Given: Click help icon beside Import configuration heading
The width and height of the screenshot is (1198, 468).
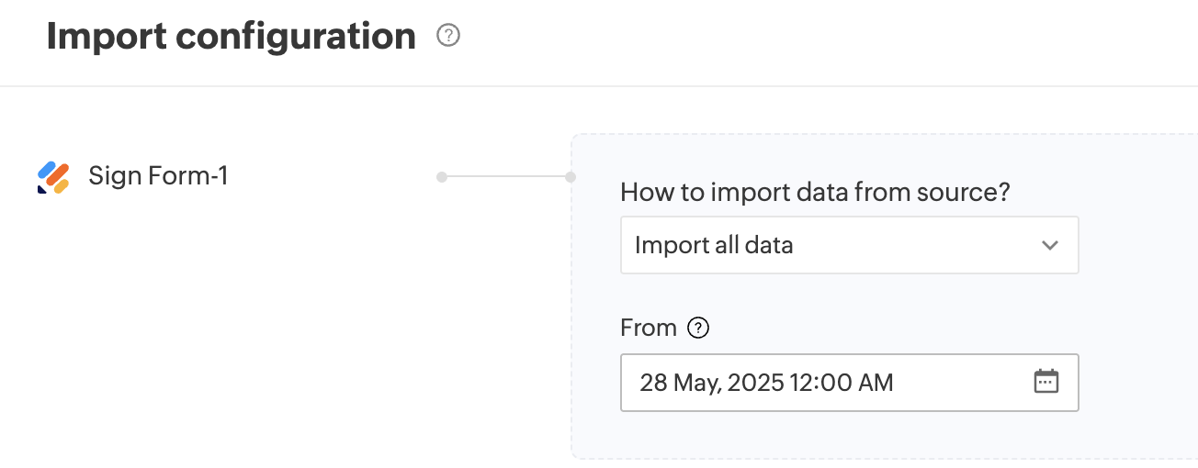Looking at the screenshot, I should click(448, 37).
